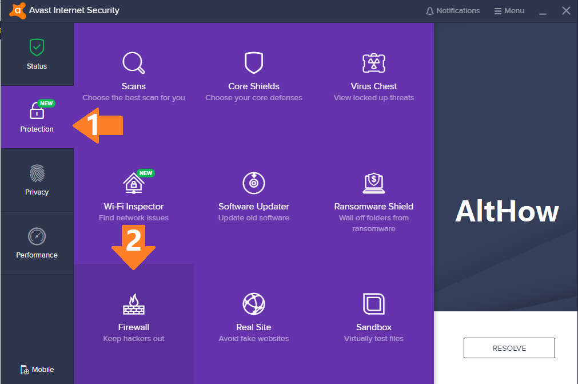Click 'Keep hackers out' text
The height and width of the screenshot is (384, 578).
133,339
